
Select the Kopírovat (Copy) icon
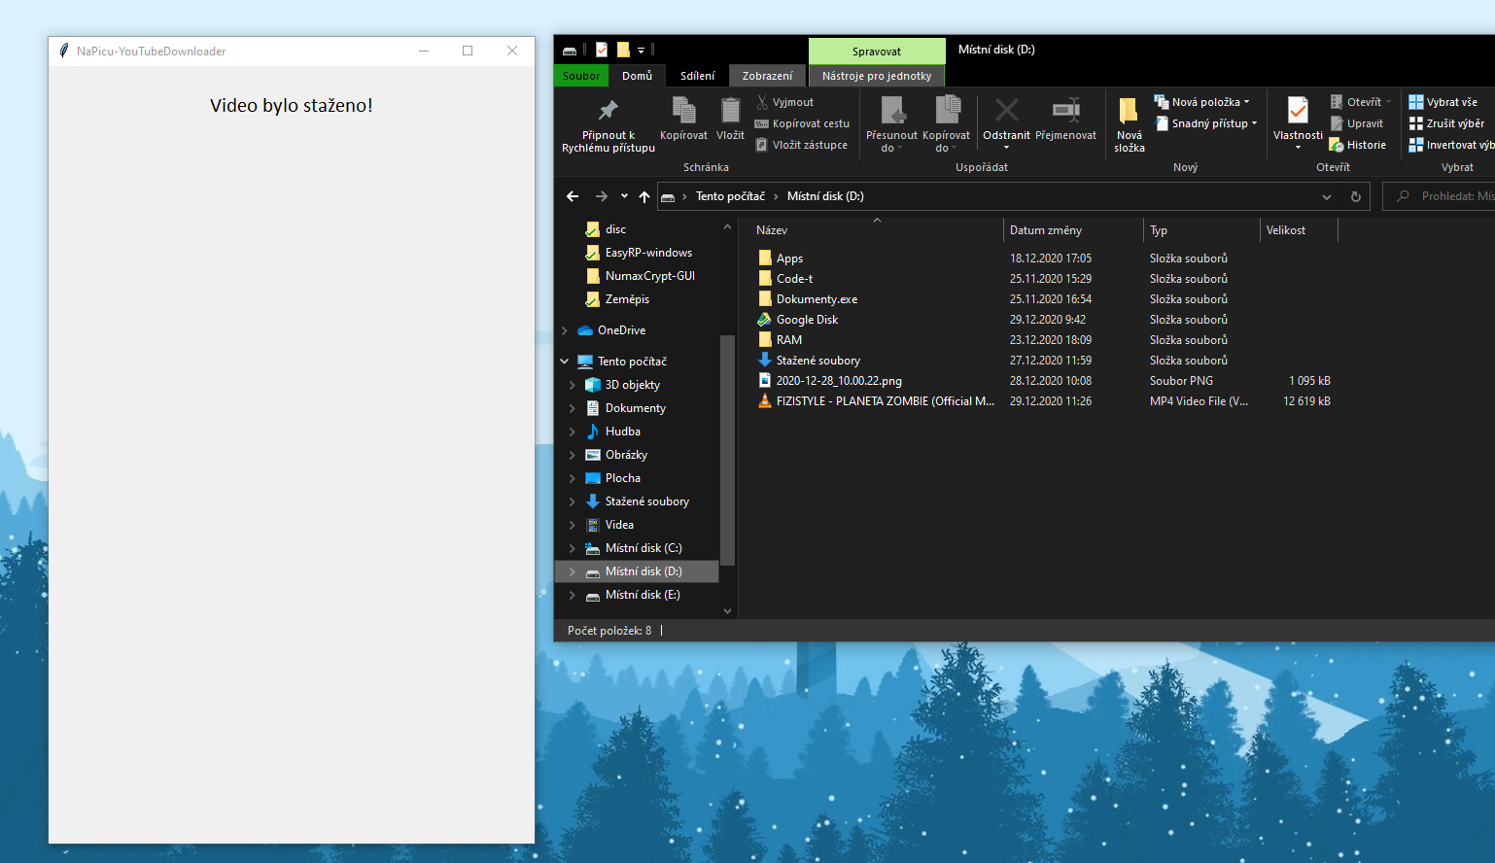coord(683,115)
